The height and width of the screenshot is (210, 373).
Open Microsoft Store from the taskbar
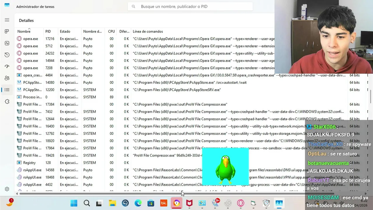(151, 203)
